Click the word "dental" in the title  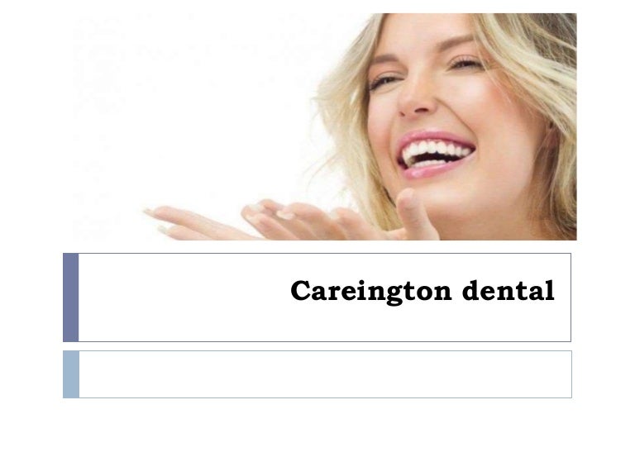508,290
